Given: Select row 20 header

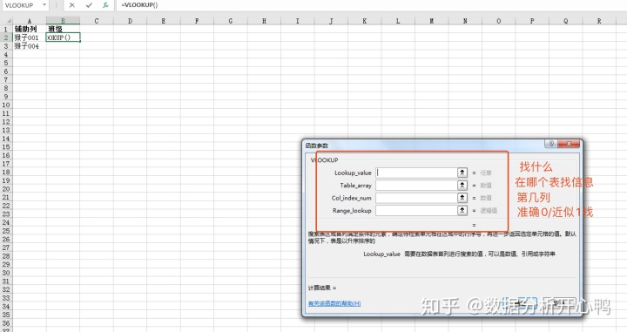Looking at the screenshot, I should point(6,189).
